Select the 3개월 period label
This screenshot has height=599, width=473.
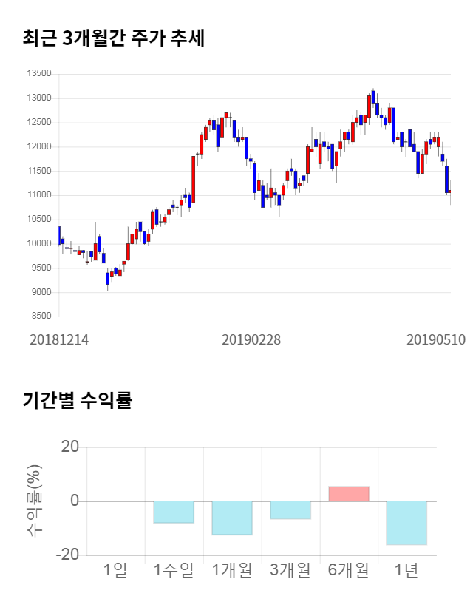point(290,570)
